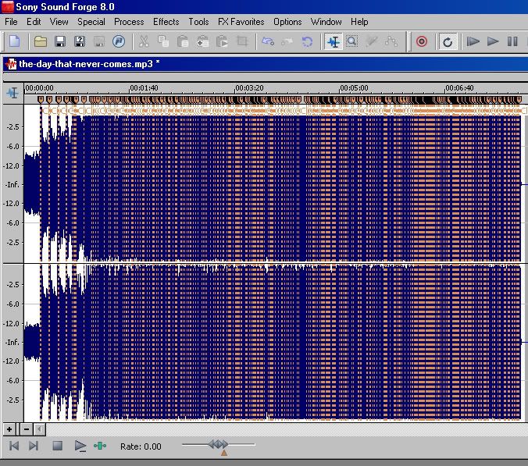This screenshot has height=466, width=528.
Task: Click the 00:01:40 time ruler mark
Action: (x=144, y=88)
